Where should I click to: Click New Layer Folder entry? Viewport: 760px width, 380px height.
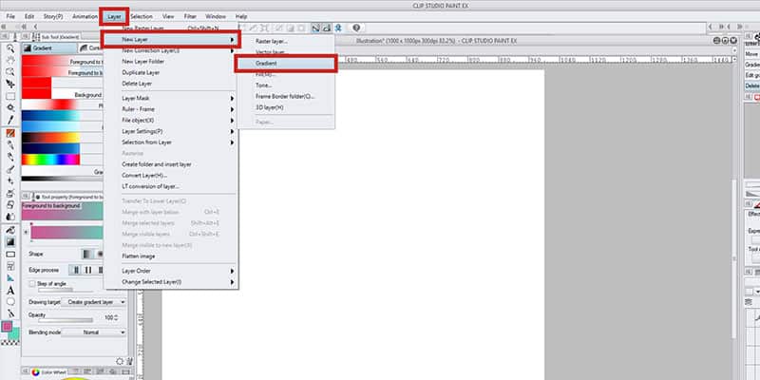tap(171, 62)
